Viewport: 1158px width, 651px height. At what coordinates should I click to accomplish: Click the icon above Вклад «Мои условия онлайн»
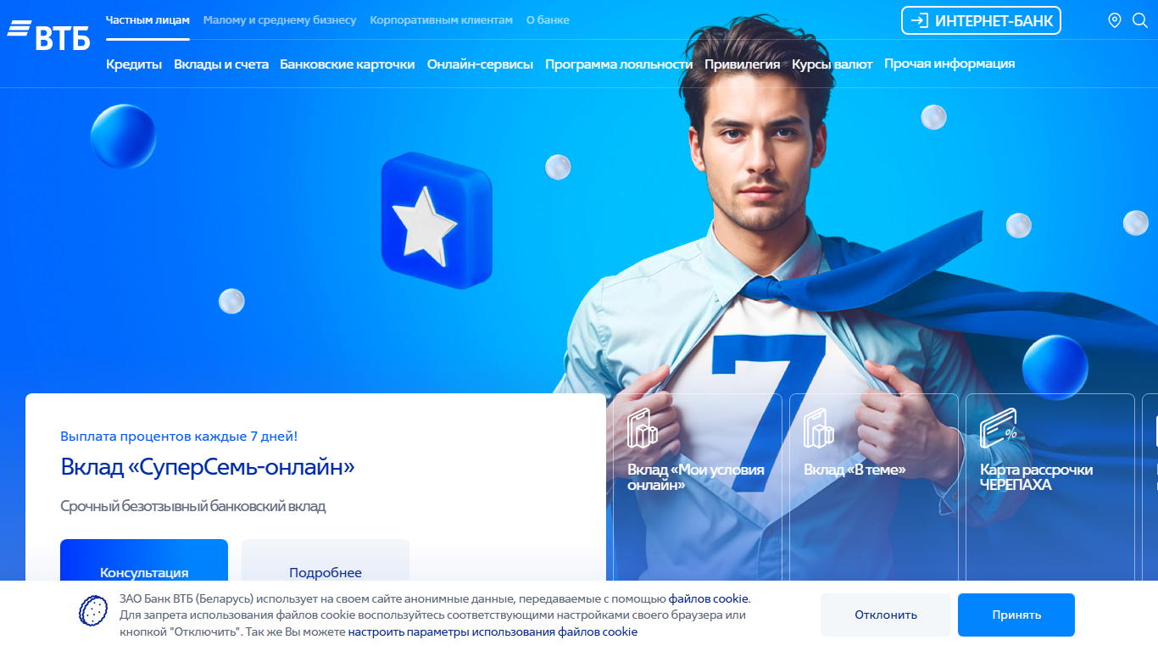pyautogui.click(x=642, y=428)
